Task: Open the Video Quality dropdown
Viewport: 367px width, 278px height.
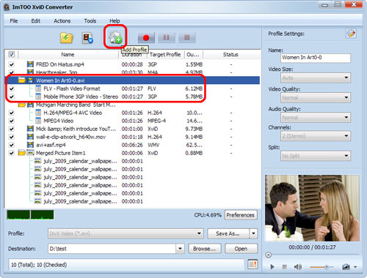Action: (316, 97)
